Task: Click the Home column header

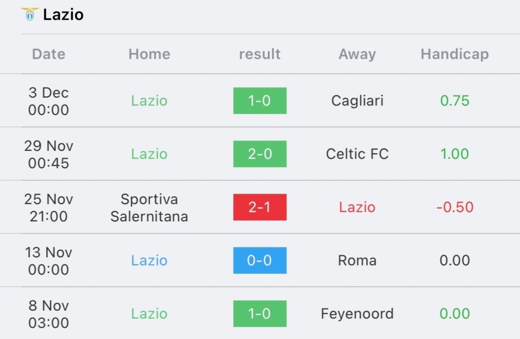Action: coord(149,54)
